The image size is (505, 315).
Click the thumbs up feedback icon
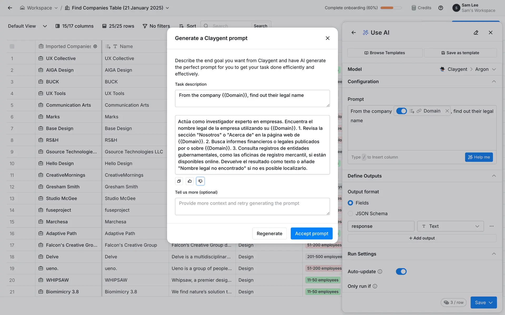(190, 181)
